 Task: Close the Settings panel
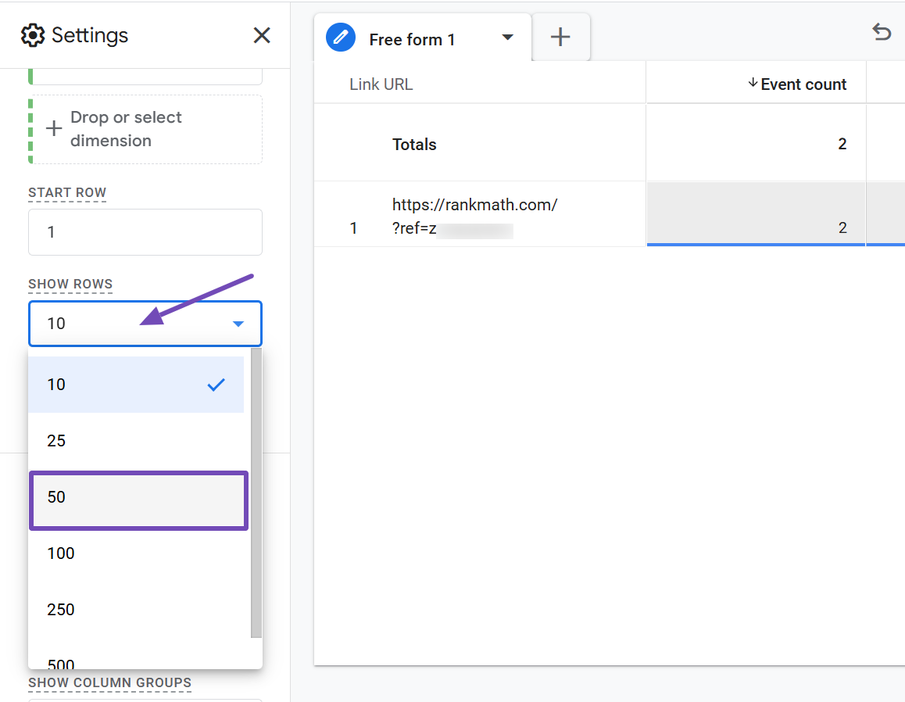coord(262,35)
